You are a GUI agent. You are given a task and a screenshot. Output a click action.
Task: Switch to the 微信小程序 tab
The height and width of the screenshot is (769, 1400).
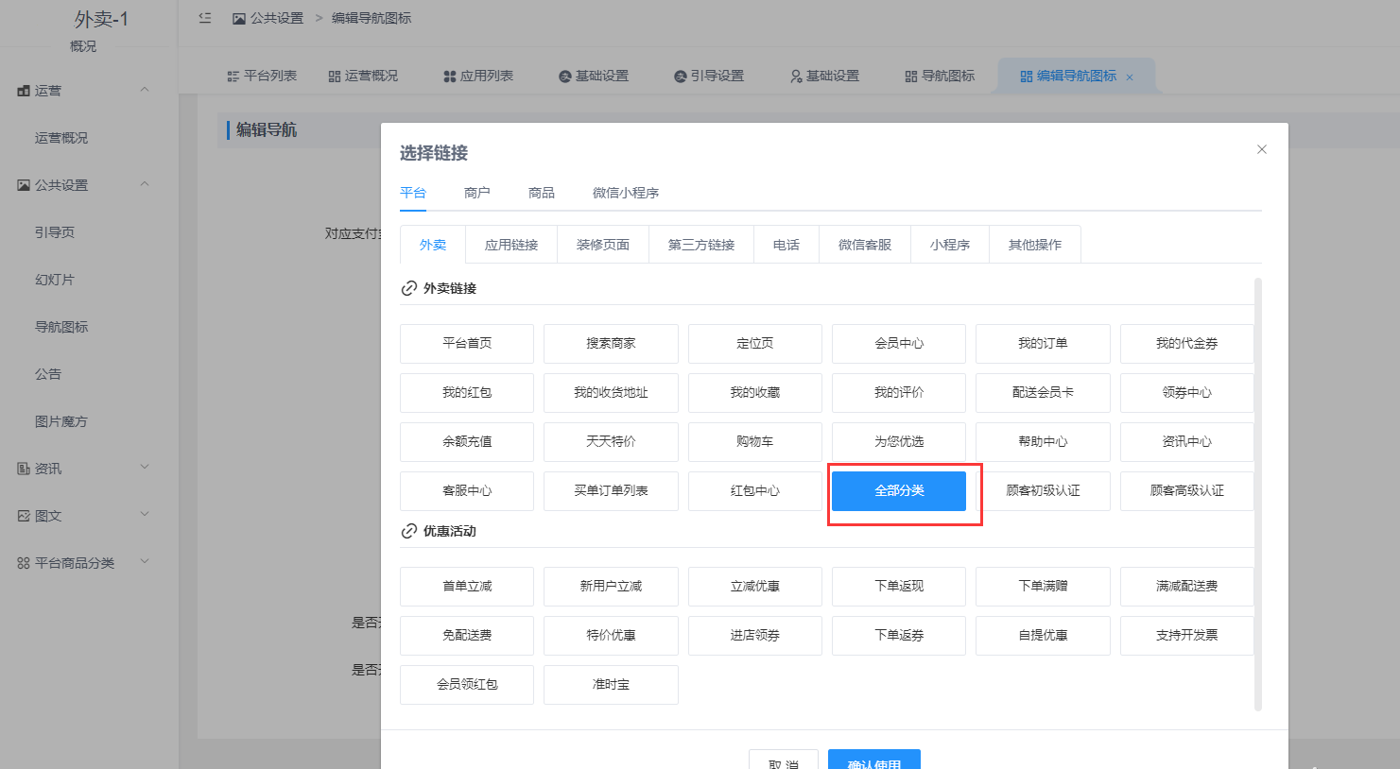(625, 193)
